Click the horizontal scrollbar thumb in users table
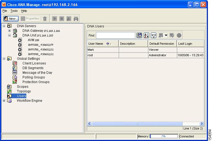This screenshot has width=212, height=141. pyautogui.click(x=137, y=123)
